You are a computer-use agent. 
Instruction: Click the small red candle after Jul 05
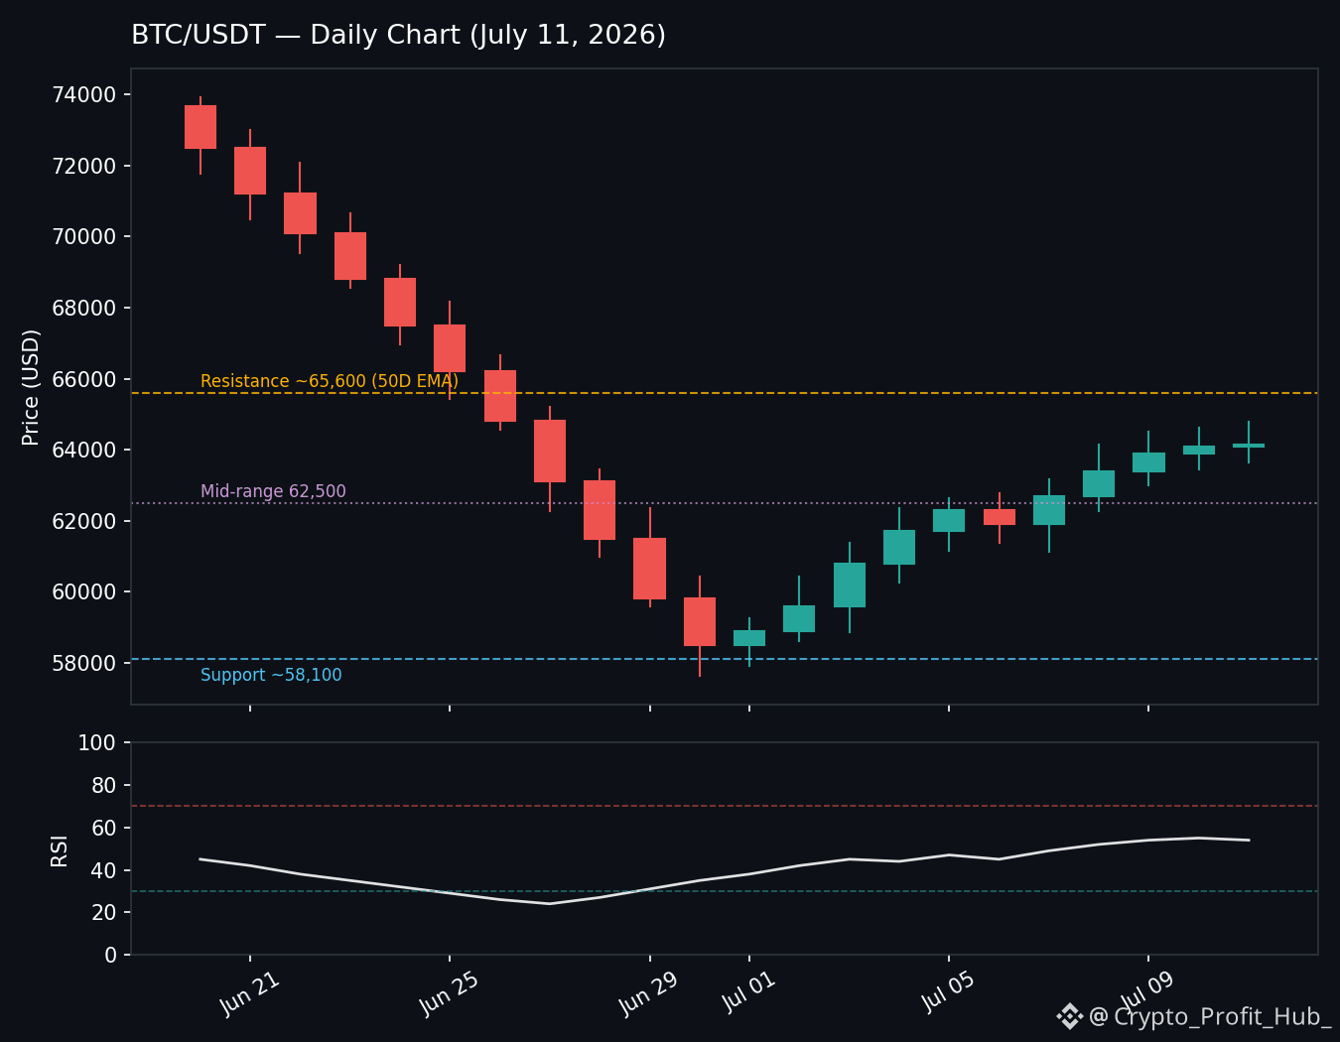point(1000,517)
